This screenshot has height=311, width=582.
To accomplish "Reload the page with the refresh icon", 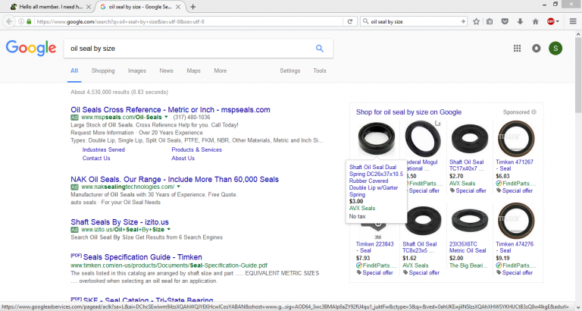I will 349,21.
